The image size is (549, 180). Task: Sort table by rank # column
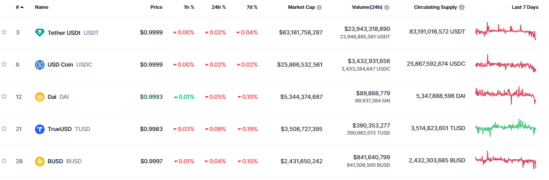pos(19,7)
